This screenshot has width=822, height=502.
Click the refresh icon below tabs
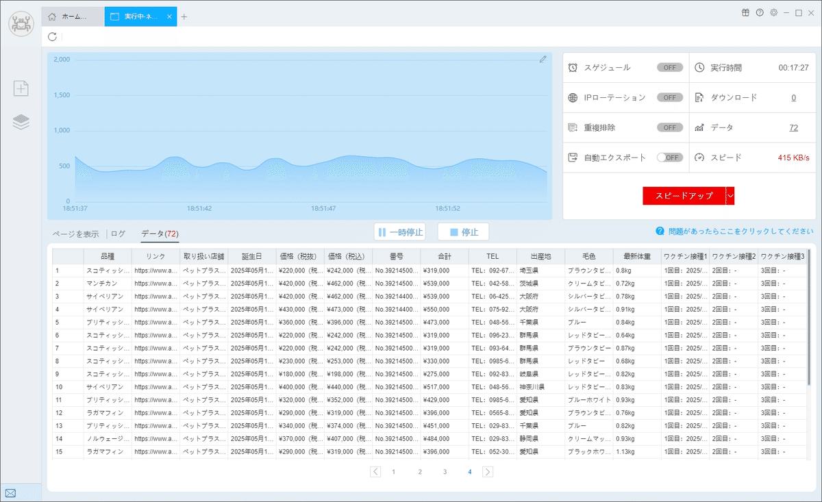[53, 36]
